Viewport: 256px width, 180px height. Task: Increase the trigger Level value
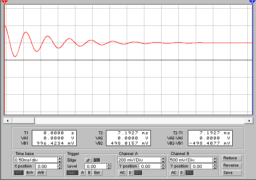pyautogui.click(x=109, y=165)
